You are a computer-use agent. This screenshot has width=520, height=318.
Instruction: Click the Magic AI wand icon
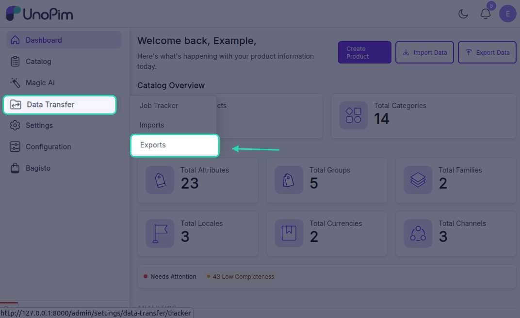coord(15,83)
